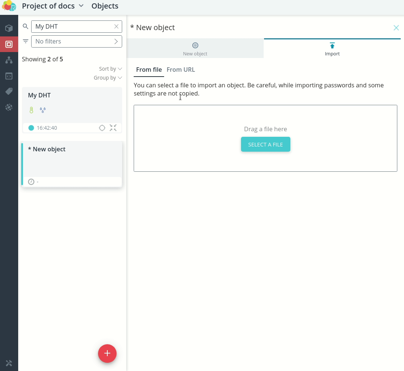This screenshot has height=371, width=404.
Task: Click the 16:42:40 timestamp on My DHT
Action: pyautogui.click(x=47, y=128)
